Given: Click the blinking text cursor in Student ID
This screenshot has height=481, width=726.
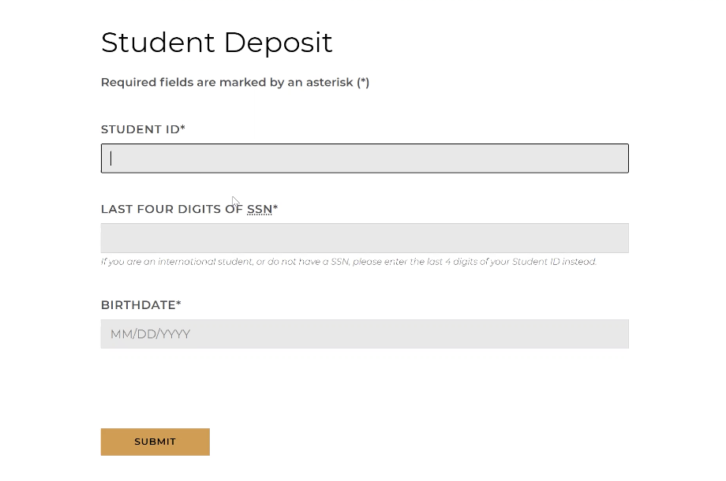Looking at the screenshot, I should click(111, 158).
